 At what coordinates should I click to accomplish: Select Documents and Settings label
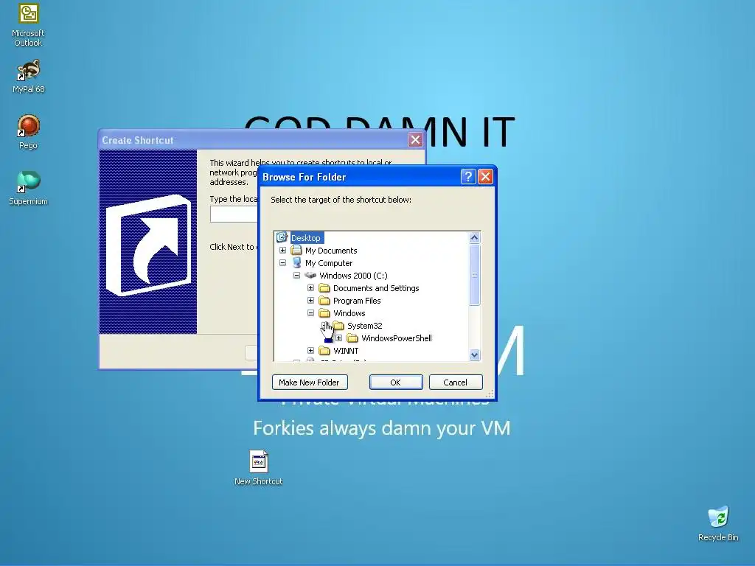pyautogui.click(x=375, y=288)
